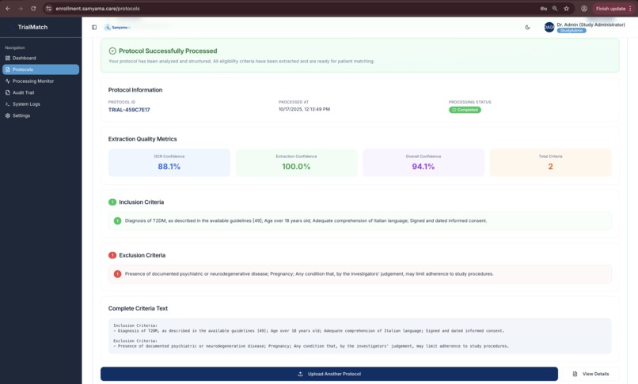Click the Complete Criteria Text code block

point(359,336)
